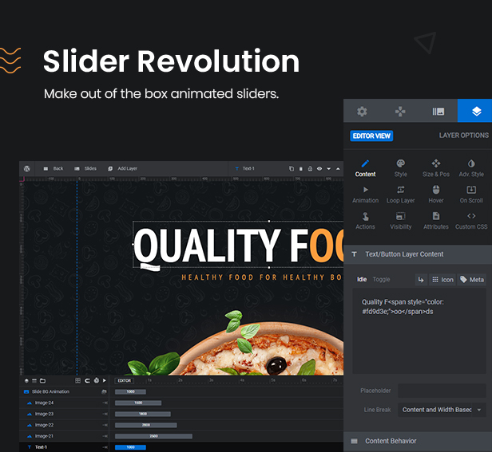The image size is (492, 452).
Task: Play the timeline animation
Action: (x=105, y=380)
